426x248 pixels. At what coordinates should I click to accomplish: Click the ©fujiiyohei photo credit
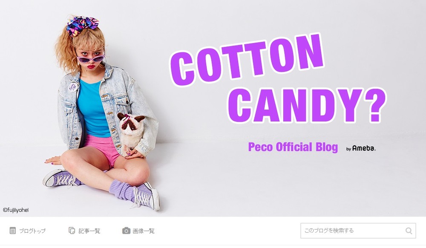pyautogui.click(x=16, y=210)
